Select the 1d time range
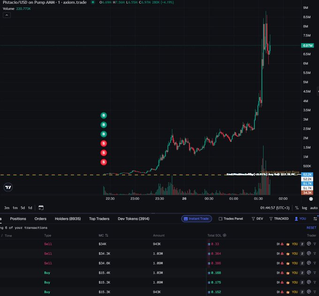This screenshot has height=296, width=319. [30, 208]
